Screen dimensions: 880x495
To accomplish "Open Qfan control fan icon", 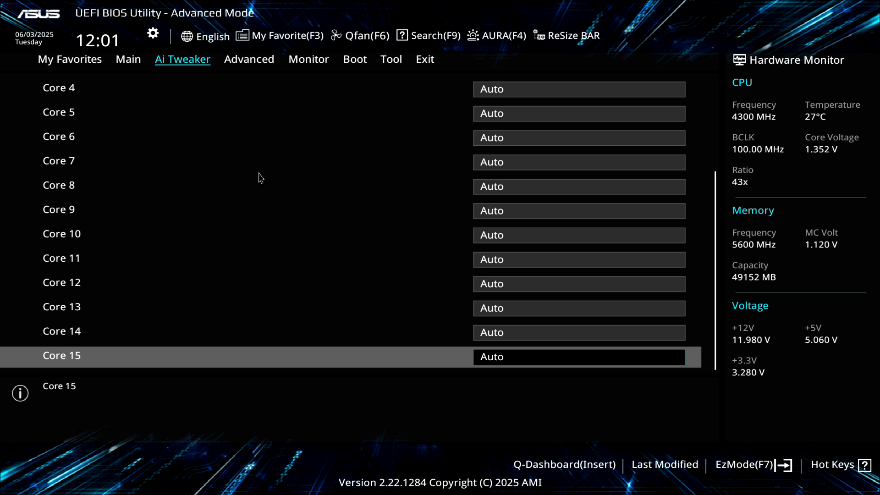I will (x=336, y=35).
